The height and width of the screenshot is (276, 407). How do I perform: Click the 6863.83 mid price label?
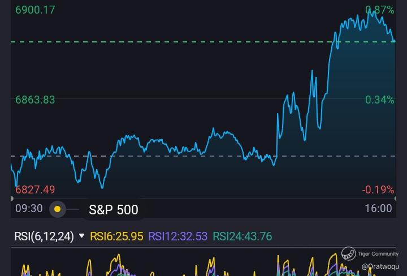[x=35, y=100]
